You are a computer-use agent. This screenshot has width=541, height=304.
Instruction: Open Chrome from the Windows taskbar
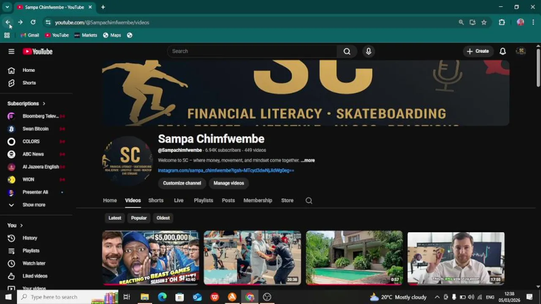250,297
